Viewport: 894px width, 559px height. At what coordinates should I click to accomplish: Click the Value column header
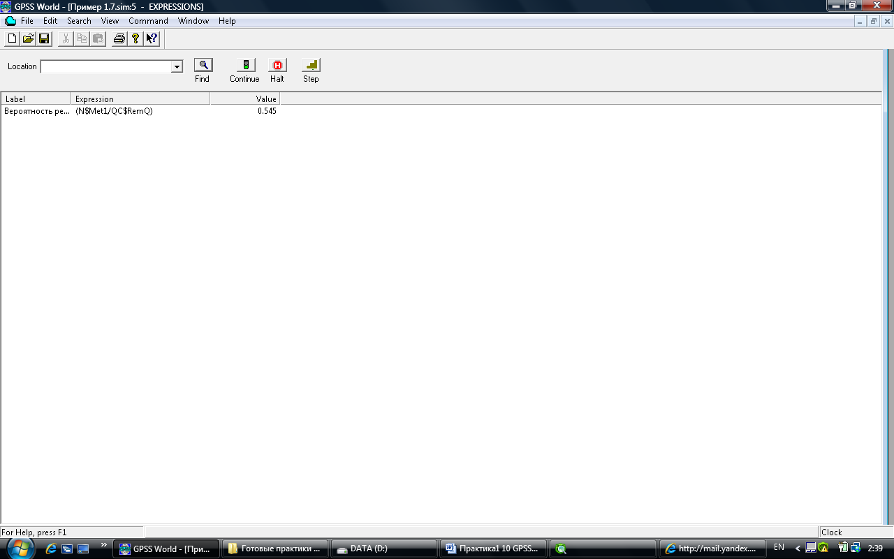245,99
